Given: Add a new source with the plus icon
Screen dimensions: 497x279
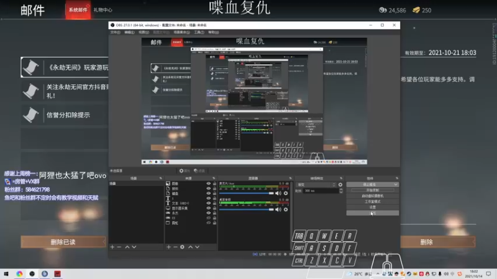Looking at the screenshot, I should point(168,247).
